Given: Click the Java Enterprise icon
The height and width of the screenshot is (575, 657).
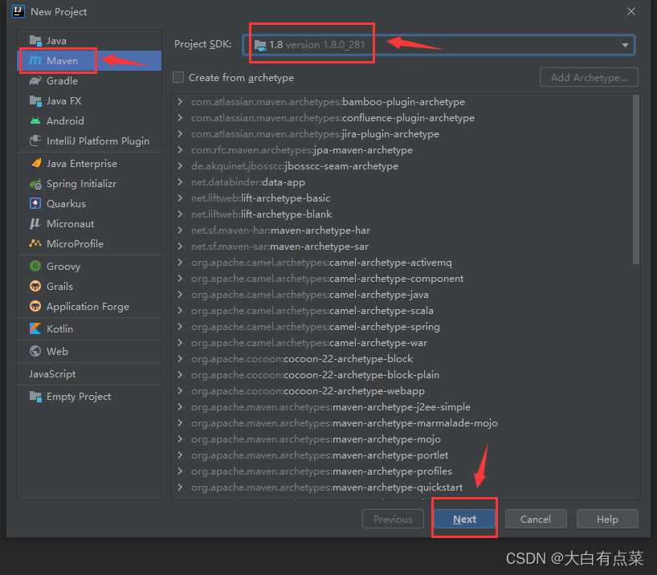Looking at the screenshot, I should click(36, 163).
